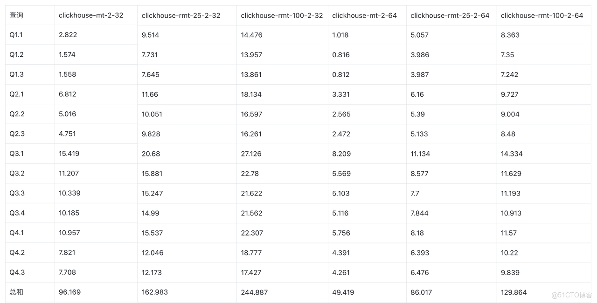The image size is (597, 303).
Task: Click the 查询 column header
Action: click(16, 15)
